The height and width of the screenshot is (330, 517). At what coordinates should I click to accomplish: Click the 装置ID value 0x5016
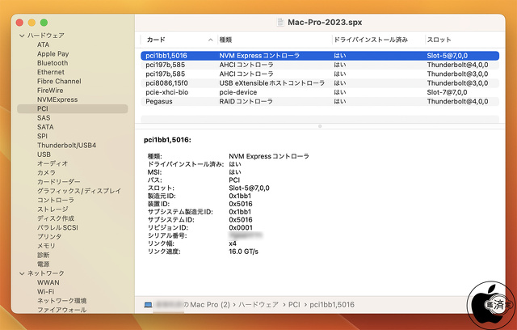point(241,204)
